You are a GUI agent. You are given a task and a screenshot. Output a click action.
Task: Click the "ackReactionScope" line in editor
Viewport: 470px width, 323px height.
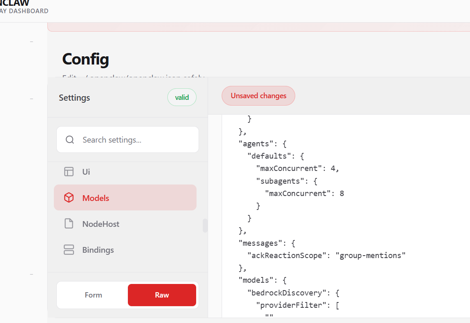(x=285, y=256)
